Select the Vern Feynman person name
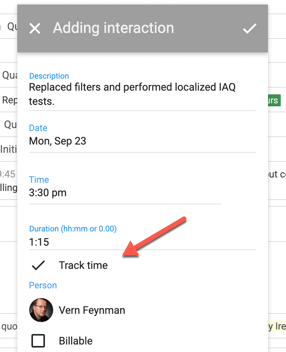Viewport: 286px width, 352px height. pos(92,310)
